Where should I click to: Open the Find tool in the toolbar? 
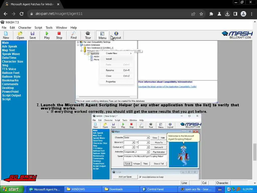click(x=74, y=35)
